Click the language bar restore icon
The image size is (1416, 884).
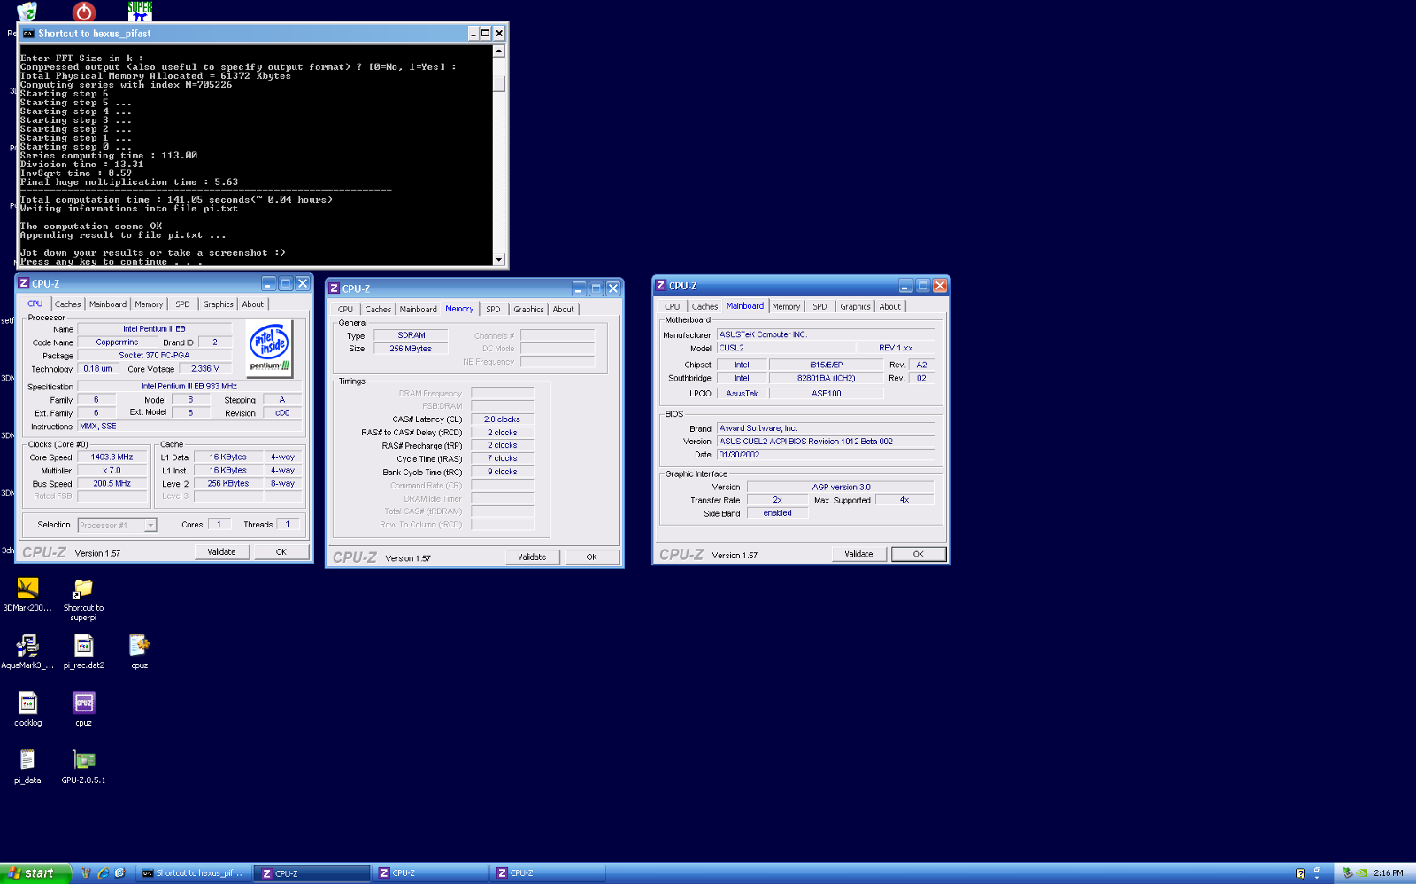(x=1317, y=871)
